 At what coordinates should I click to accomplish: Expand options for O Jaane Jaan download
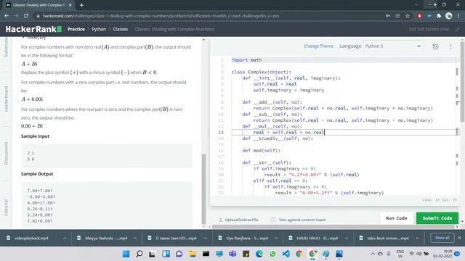(x=205, y=238)
